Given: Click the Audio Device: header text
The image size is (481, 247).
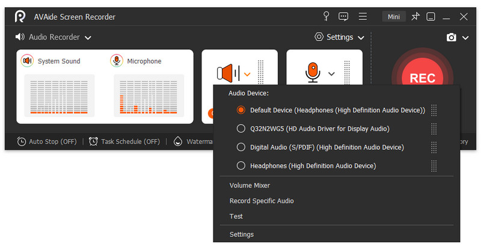Looking at the screenshot, I should (248, 94).
